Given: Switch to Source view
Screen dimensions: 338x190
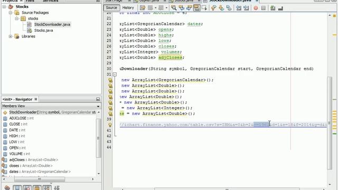Looking at the screenshot, I should [x=111, y=8].
